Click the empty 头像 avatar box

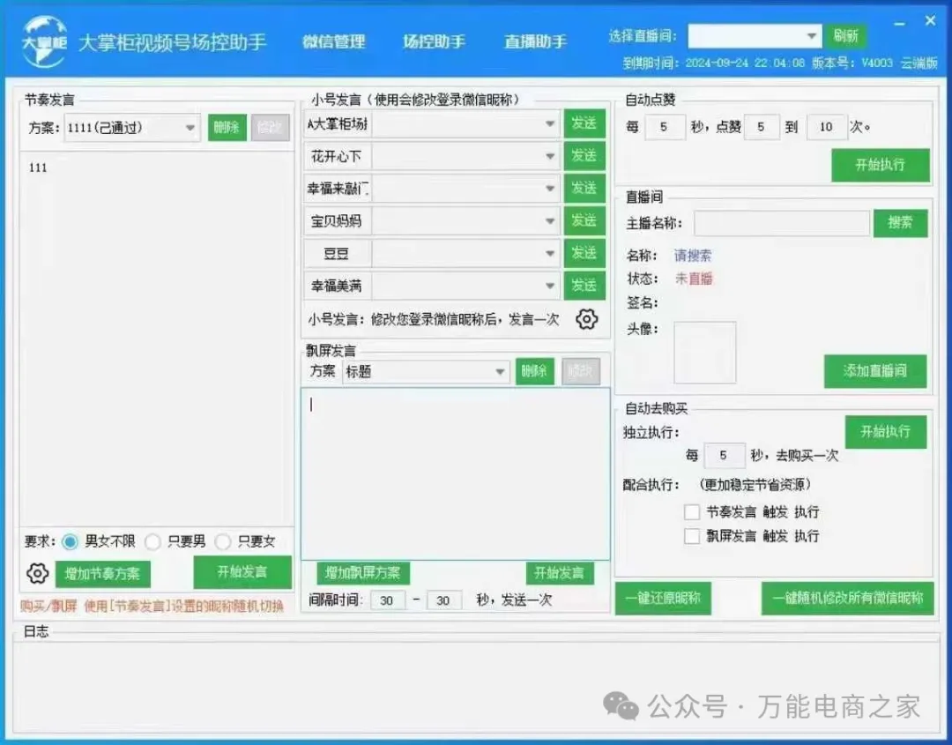[x=704, y=353]
